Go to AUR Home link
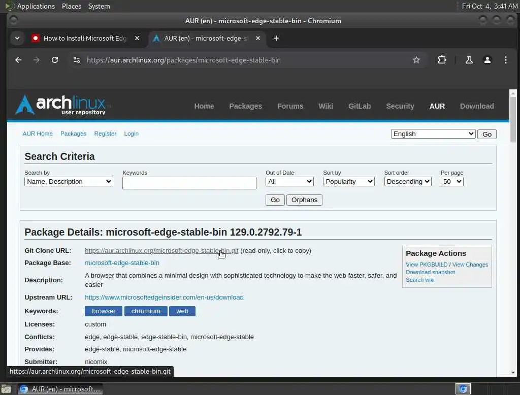This screenshot has height=395, width=520. click(x=38, y=134)
